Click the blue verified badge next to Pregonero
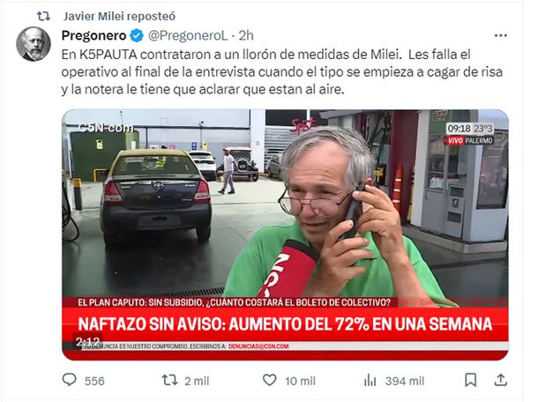This screenshot has width=538, height=402. pyautogui.click(x=137, y=35)
